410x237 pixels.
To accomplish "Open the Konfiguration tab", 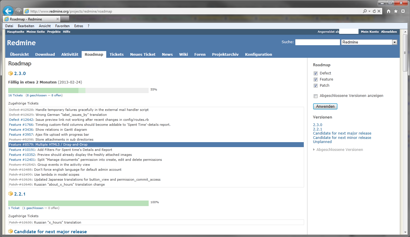I will pos(258,54).
